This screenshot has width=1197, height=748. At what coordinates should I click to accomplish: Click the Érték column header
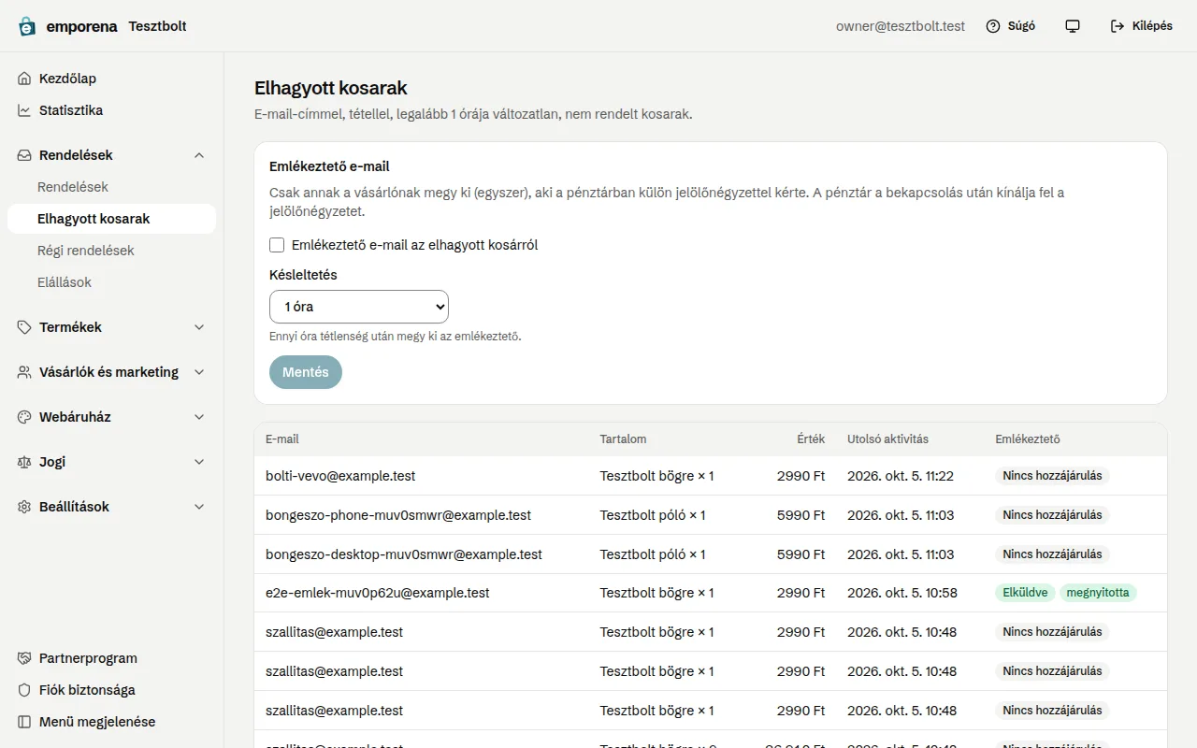[x=811, y=439]
